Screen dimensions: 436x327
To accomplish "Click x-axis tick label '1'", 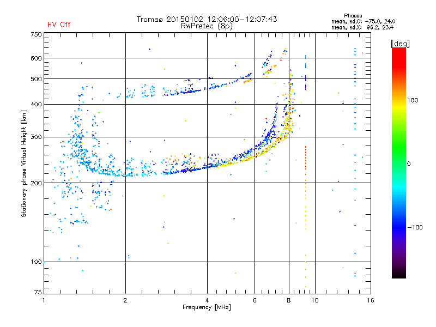I will (x=44, y=300).
